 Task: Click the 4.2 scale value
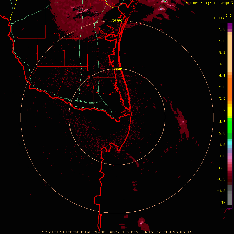(x=222, y=110)
